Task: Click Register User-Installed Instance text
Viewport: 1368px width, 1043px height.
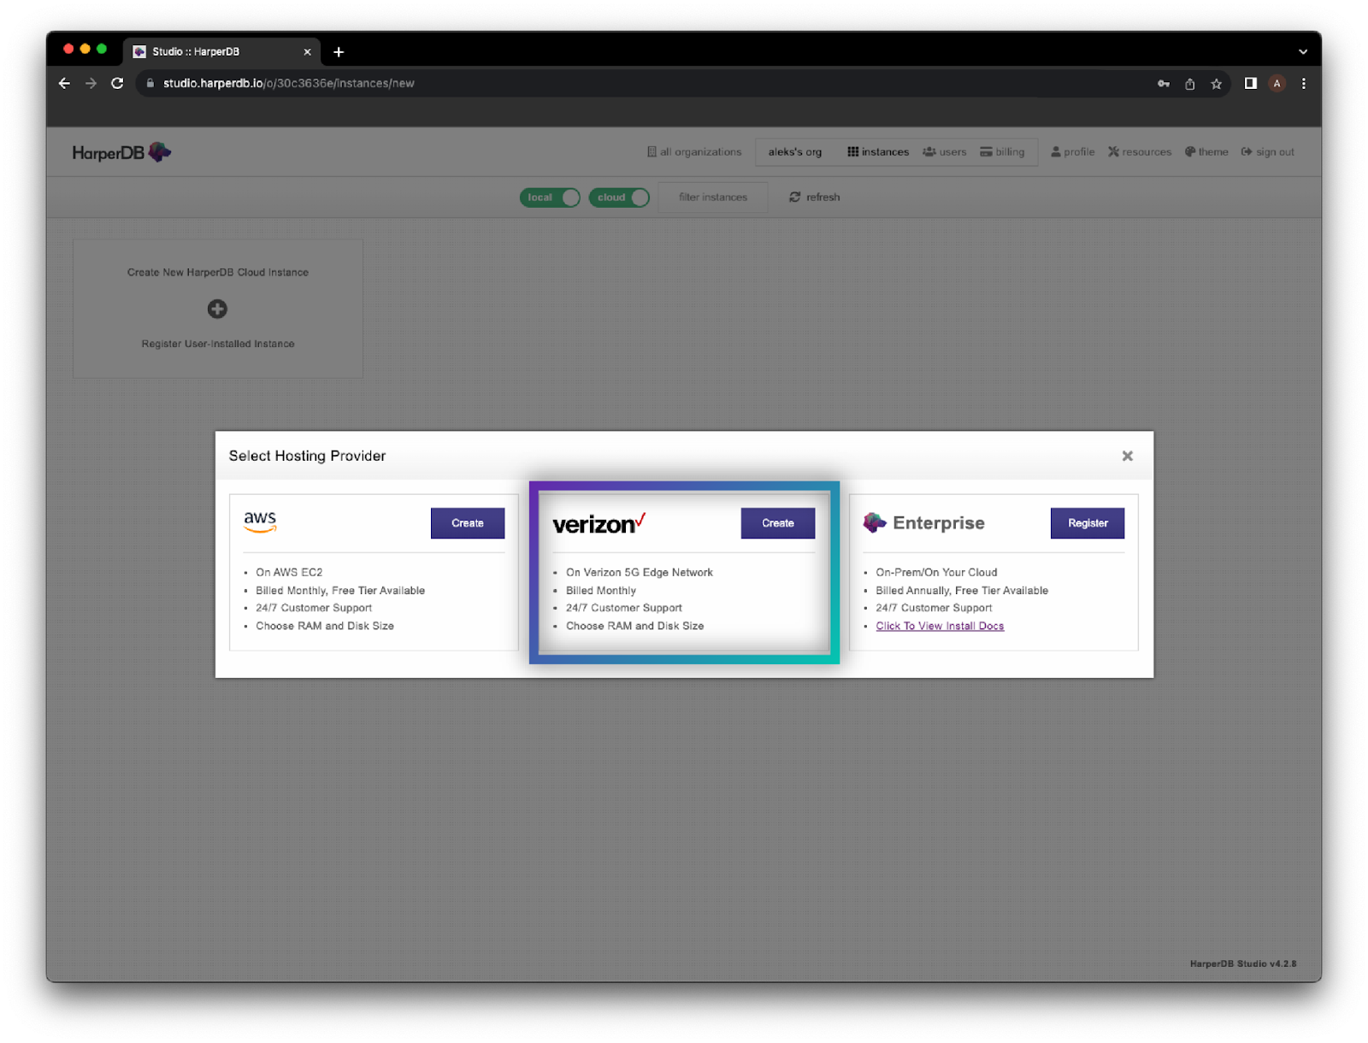Action: 218,344
